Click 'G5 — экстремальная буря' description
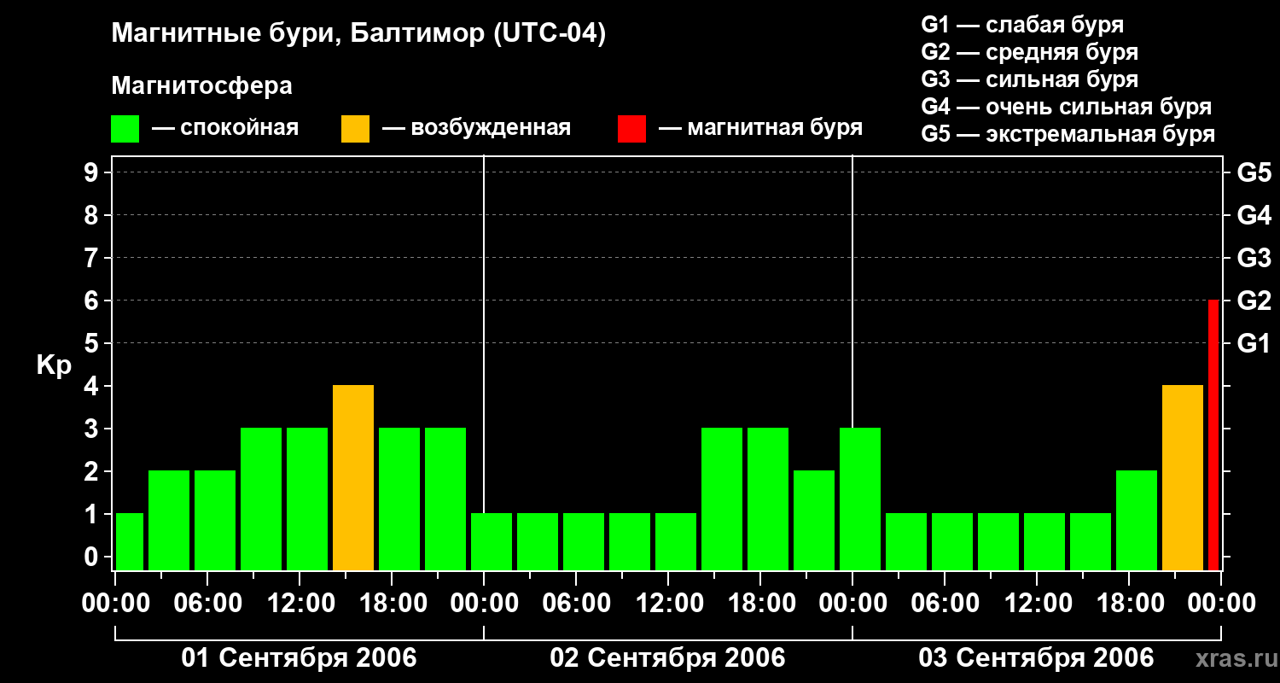 1068,134
